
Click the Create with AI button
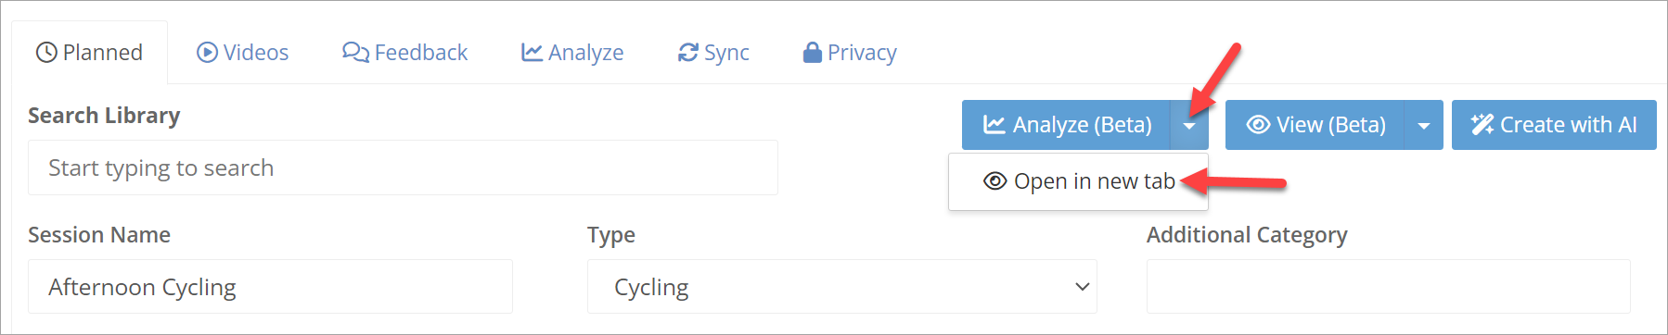(1554, 125)
